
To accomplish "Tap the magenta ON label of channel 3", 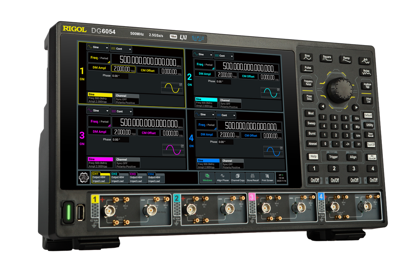I will click(x=82, y=144).
